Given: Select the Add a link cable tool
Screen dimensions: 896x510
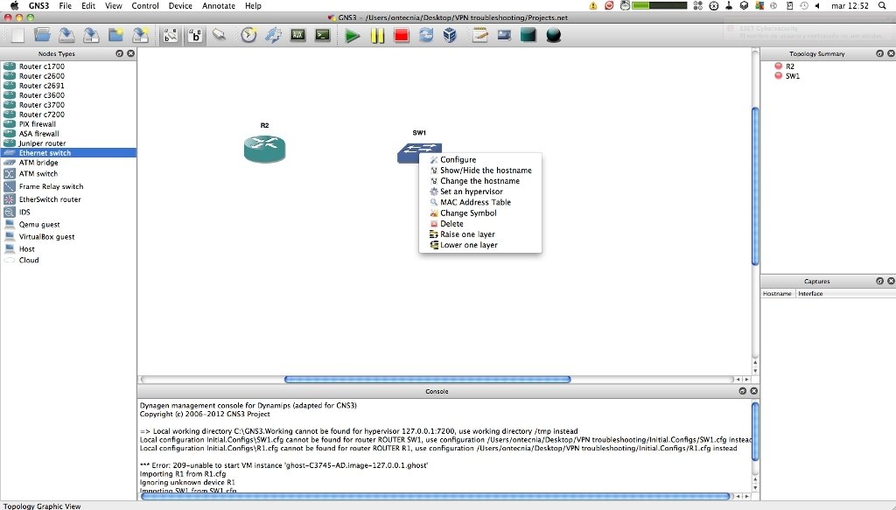Looking at the screenshot, I should [219, 35].
